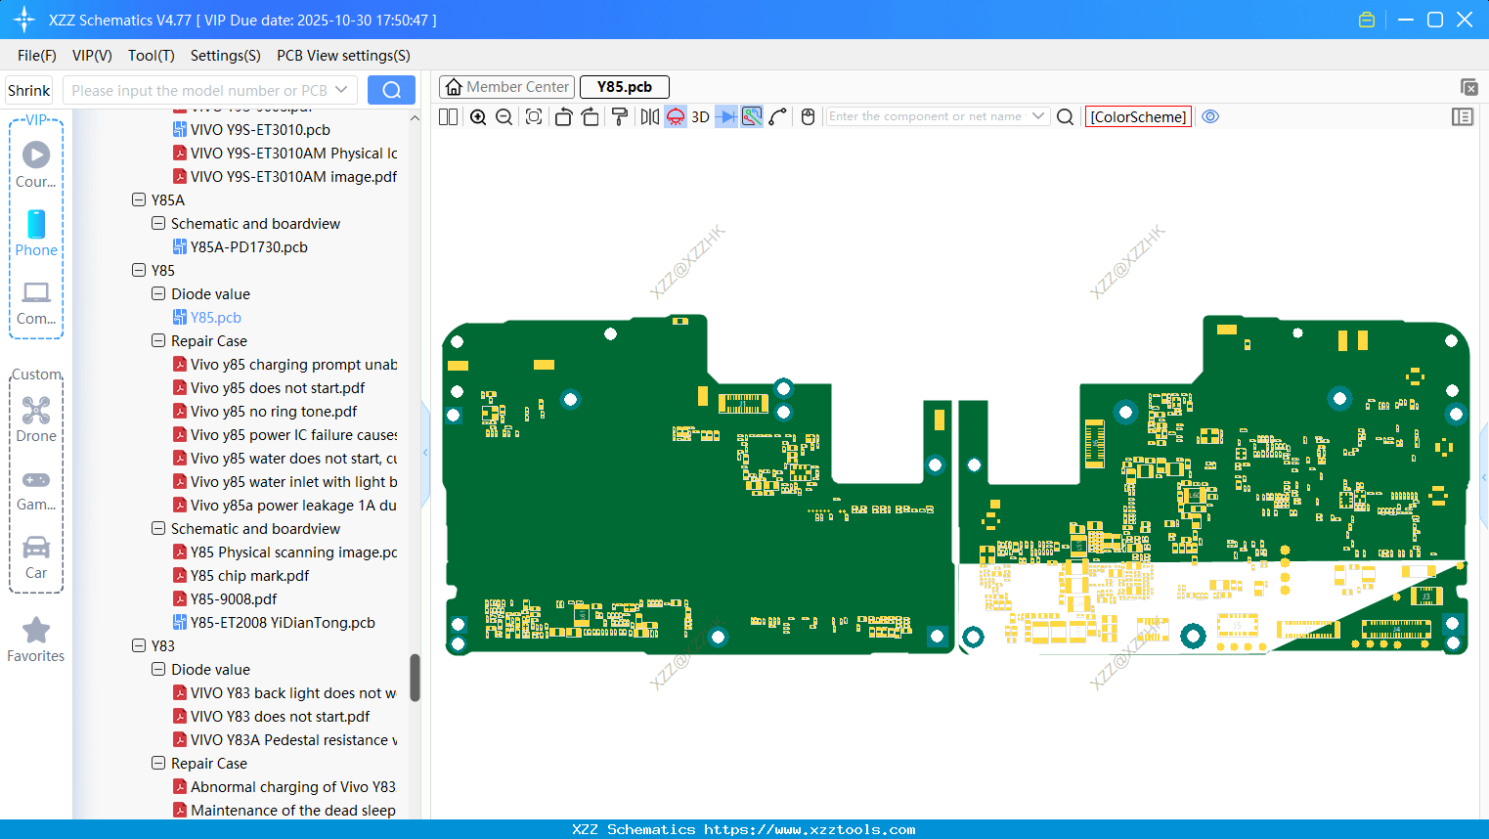This screenshot has height=839, width=1489.
Task: Click the zoom in magnifier icon
Action: [478, 117]
